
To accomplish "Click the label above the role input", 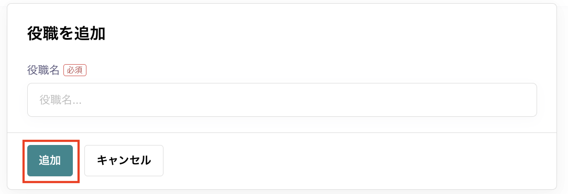I will pos(43,70).
